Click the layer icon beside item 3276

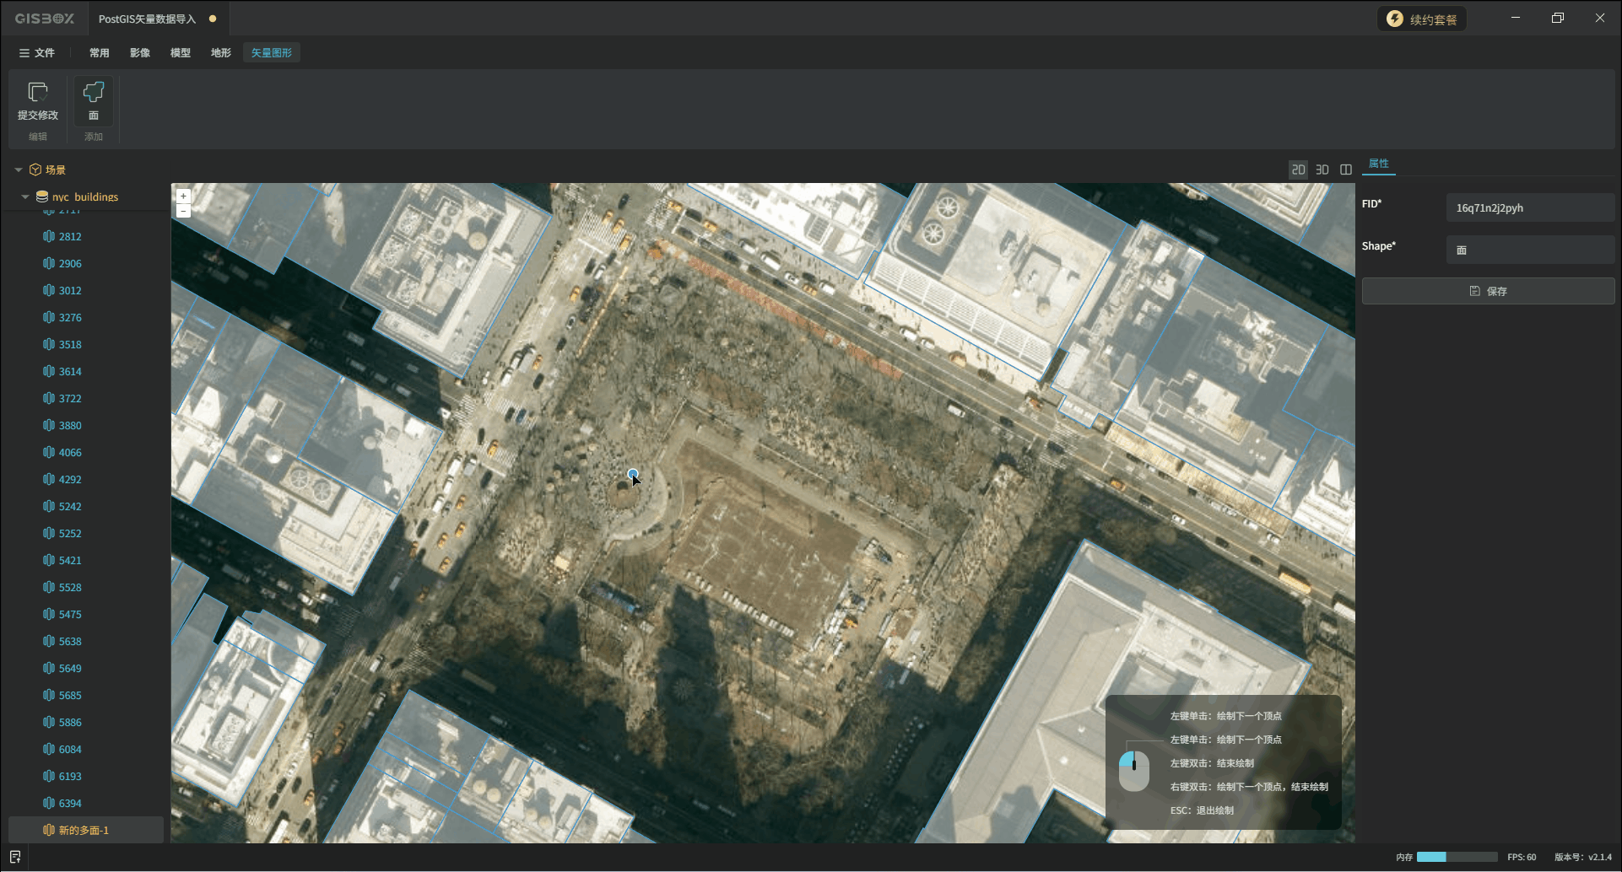tap(49, 318)
